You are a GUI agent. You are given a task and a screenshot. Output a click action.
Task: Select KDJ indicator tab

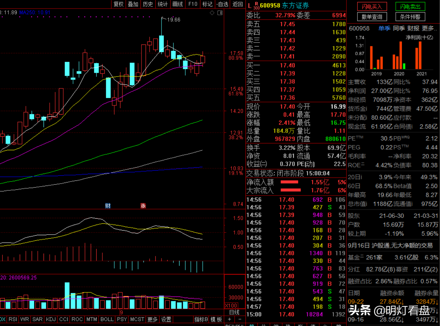[51, 319]
